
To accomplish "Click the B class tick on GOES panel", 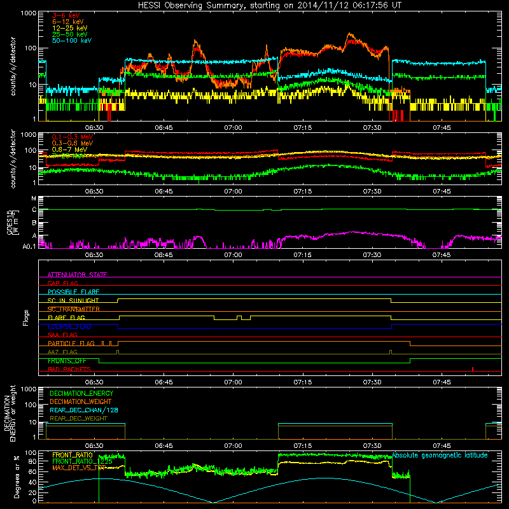I will [34, 223].
